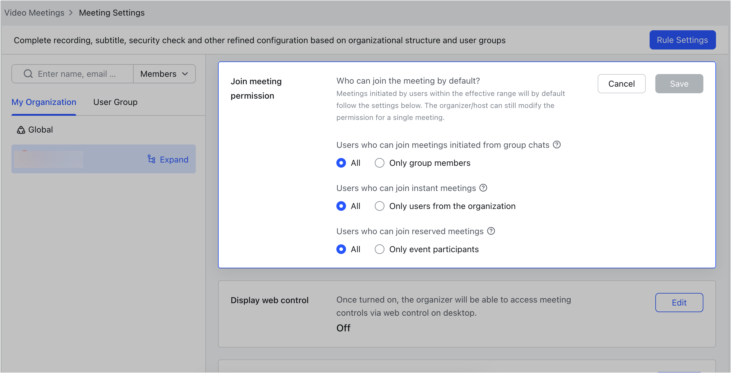Select Only group members option

pyautogui.click(x=380, y=163)
